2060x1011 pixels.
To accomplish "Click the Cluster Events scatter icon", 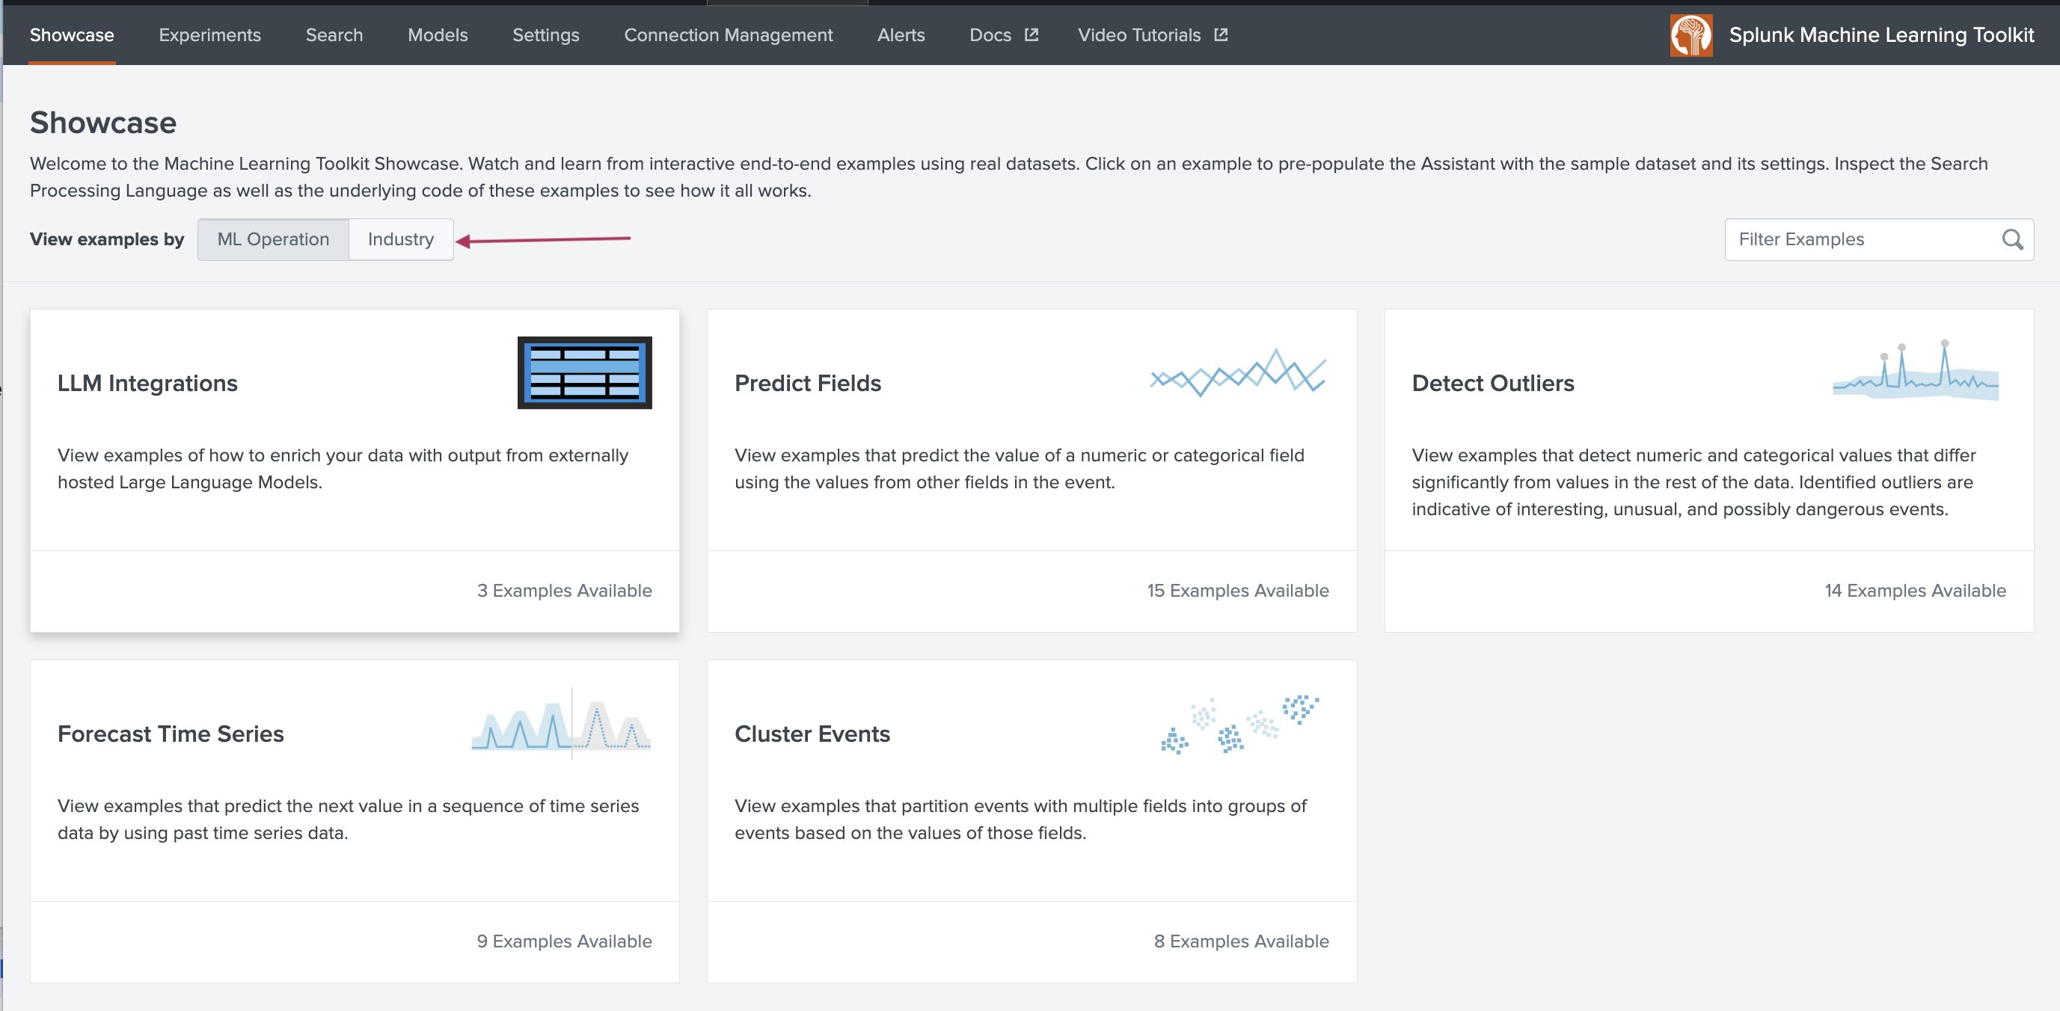I will pos(1239,724).
